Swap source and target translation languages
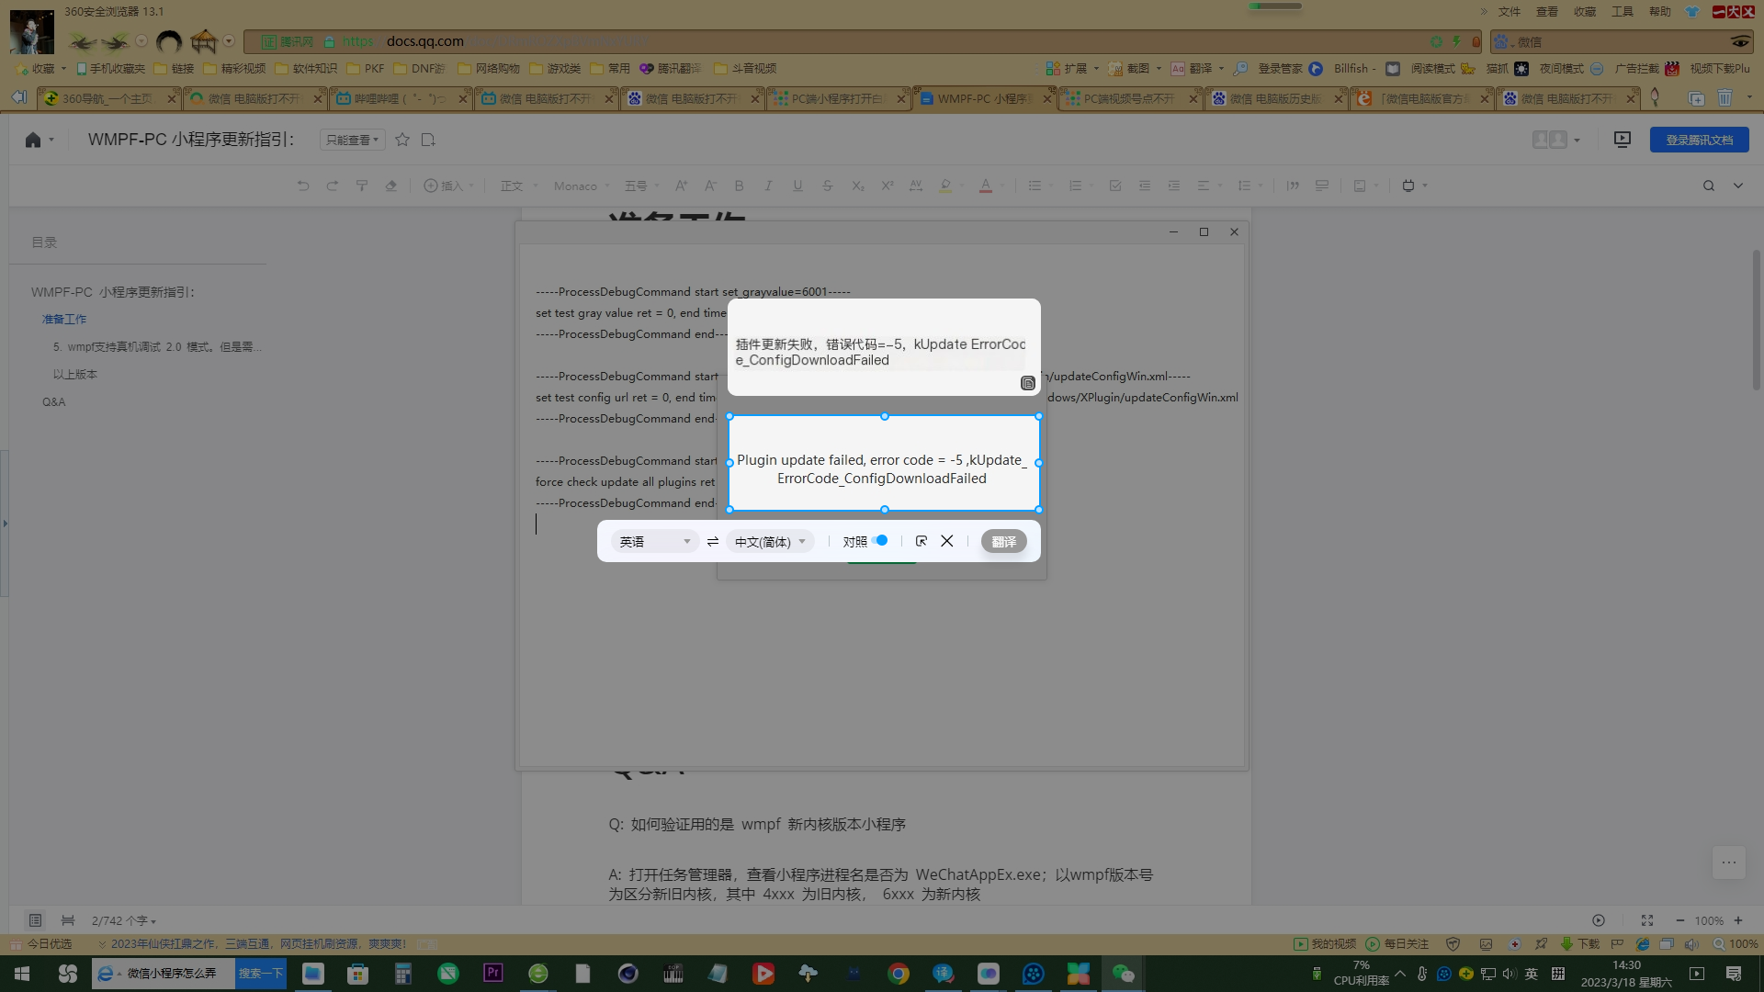The height and width of the screenshot is (992, 1764). 712,542
